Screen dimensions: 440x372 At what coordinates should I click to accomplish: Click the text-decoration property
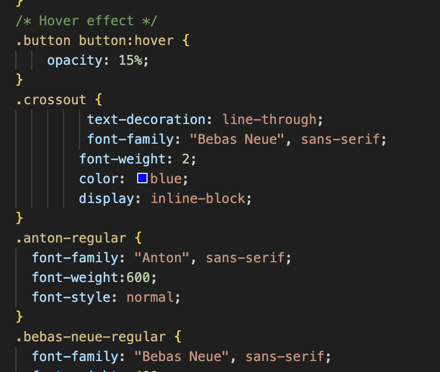146,120
